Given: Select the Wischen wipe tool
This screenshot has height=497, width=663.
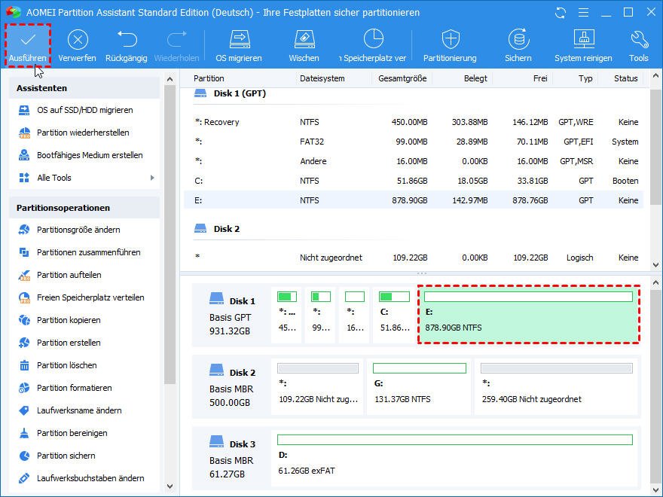Looking at the screenshot, I should point(304,40).
